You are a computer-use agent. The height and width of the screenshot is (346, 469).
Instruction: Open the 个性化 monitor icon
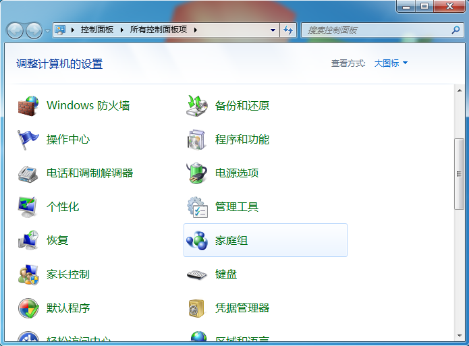[28, 207]
